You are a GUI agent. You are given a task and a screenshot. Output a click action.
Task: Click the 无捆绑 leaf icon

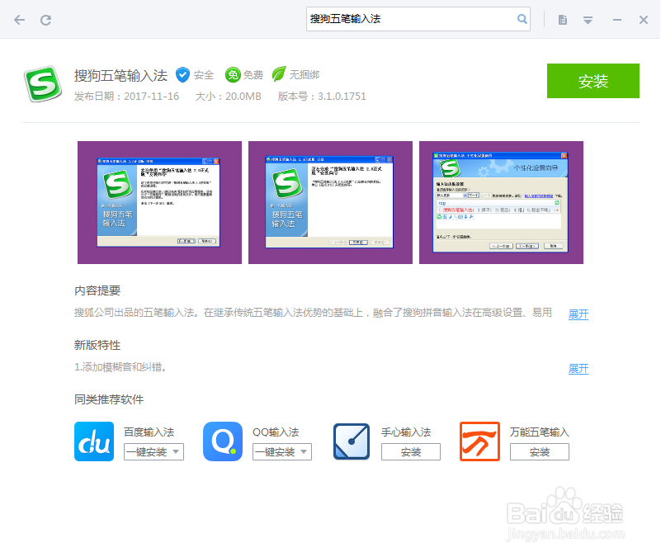tap(279, 74)
